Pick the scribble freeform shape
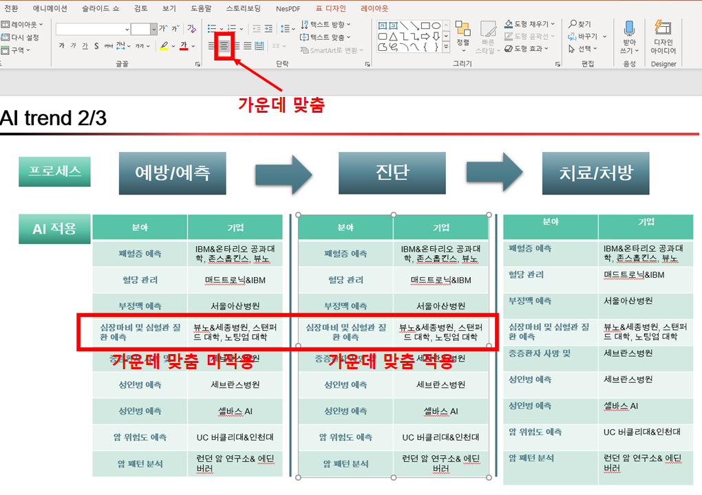 point(393,47)
